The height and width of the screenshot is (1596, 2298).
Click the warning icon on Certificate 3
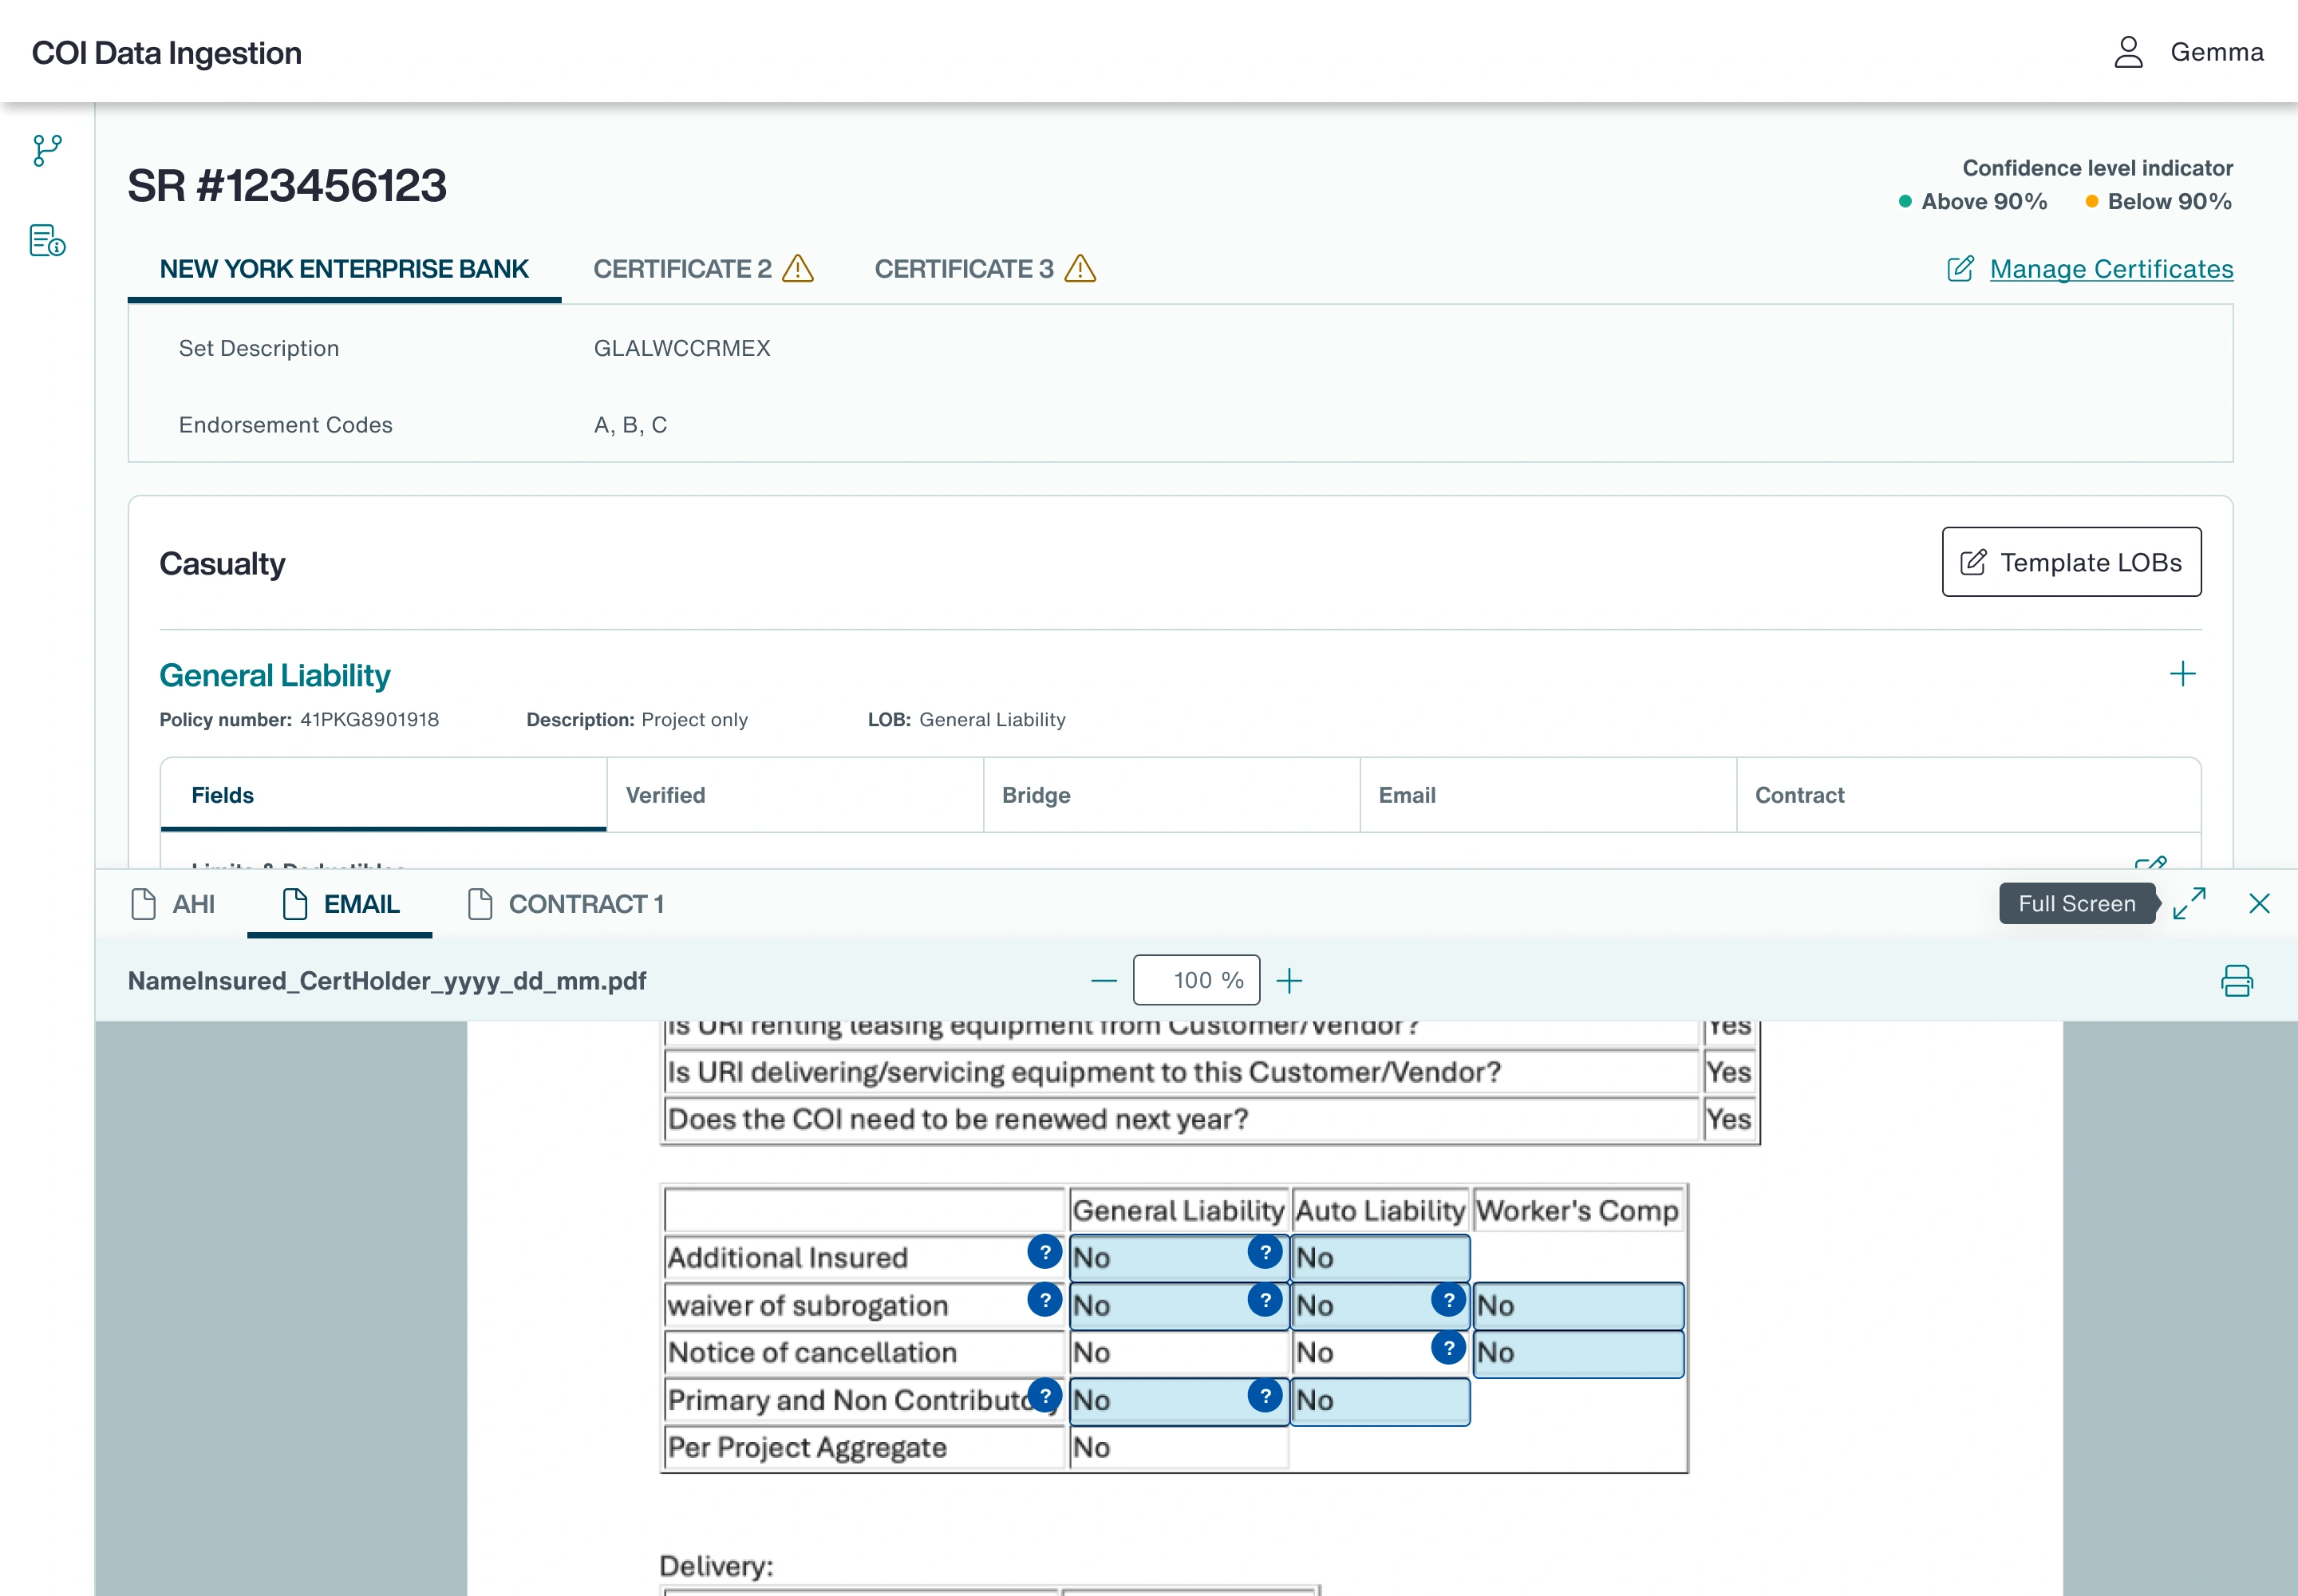point(1080,269)
